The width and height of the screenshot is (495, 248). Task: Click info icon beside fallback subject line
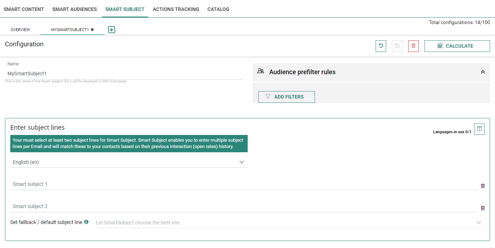click(86, 222)
